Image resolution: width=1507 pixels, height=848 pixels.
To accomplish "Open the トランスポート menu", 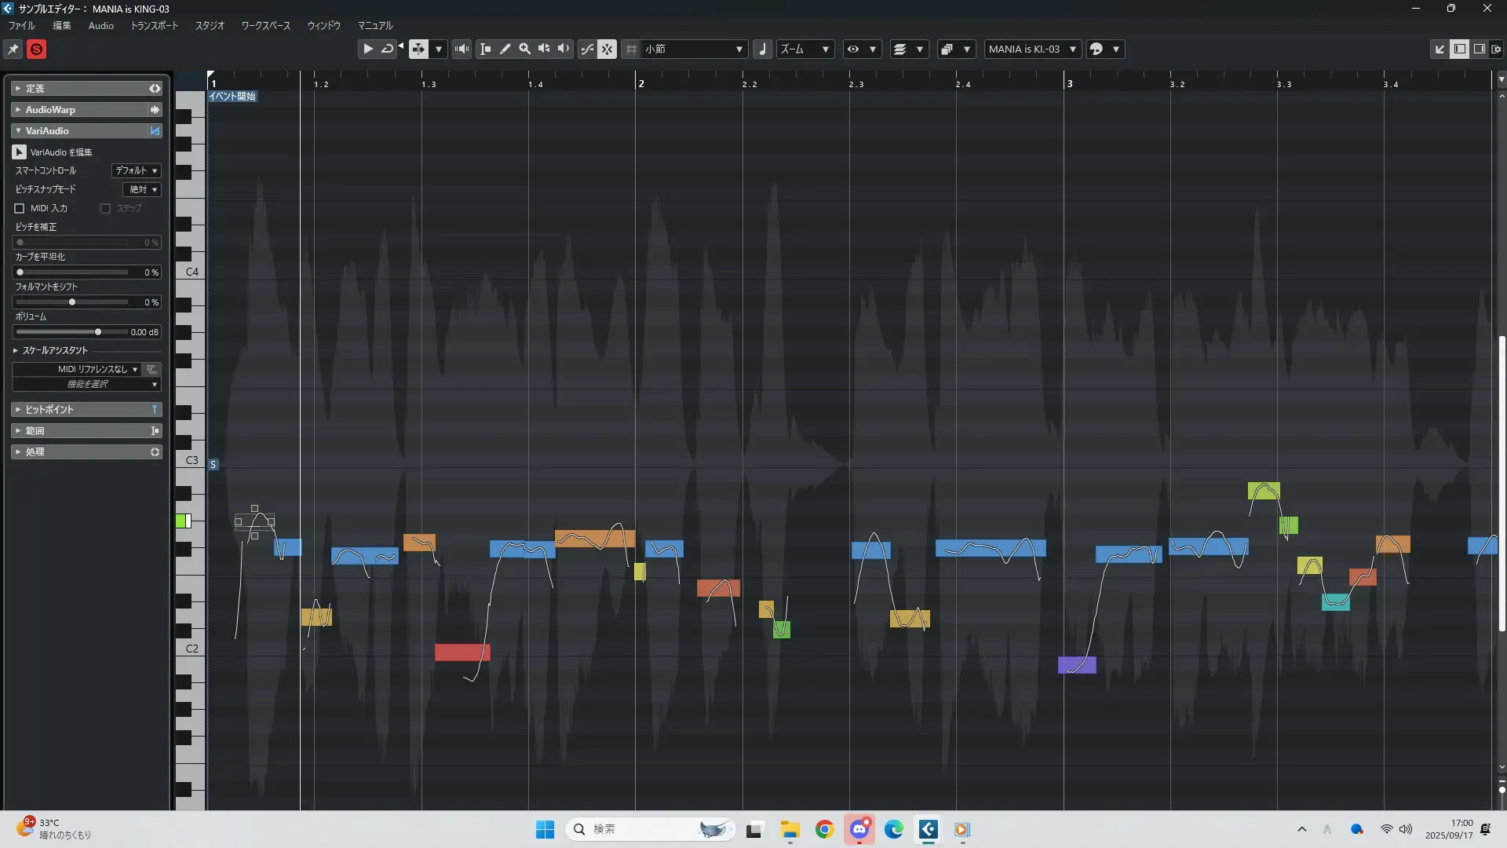I will [x=154, y=26].
